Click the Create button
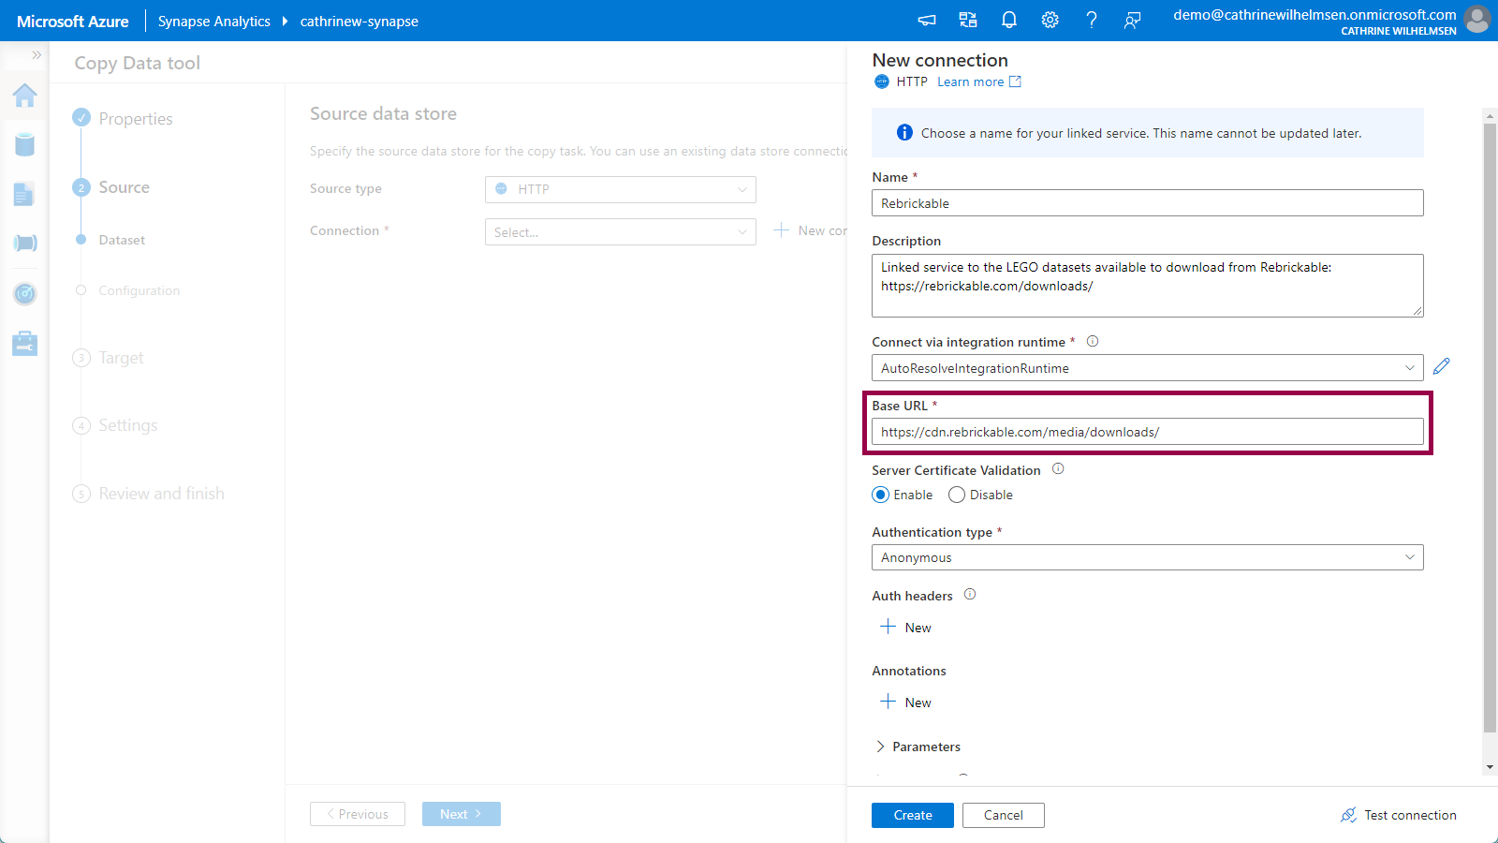 click(x=912, y=815)
